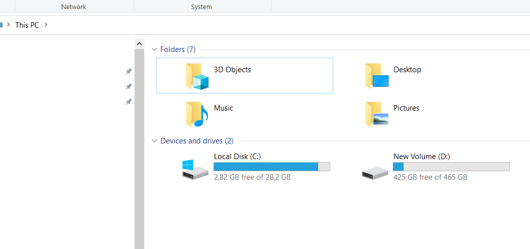The width and height of the screenshot is (530, 249).
Task: Click the Devices and drives (2) header text
Action: [197, 141]
